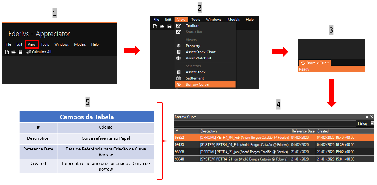Click Calculate All in the toolbar
Screen dimensions: 377x185
[x=39, y=52]
